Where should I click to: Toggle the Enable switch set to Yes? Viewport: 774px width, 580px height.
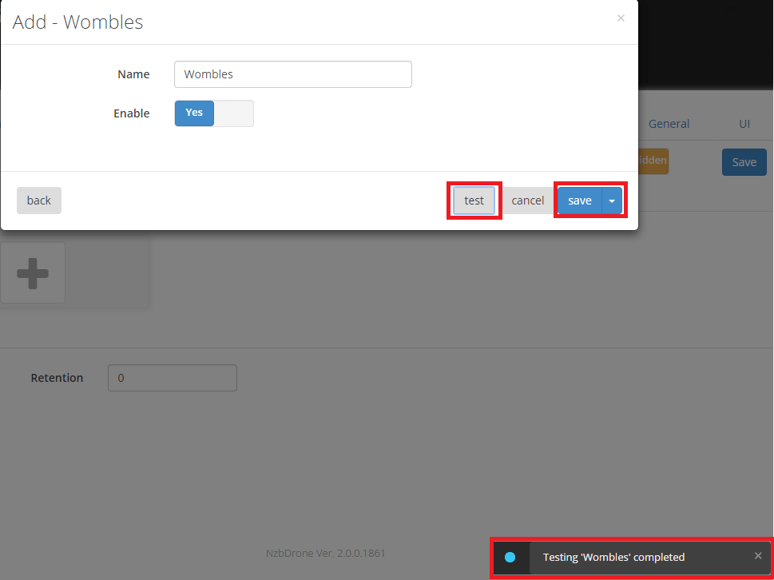[213, 113]
